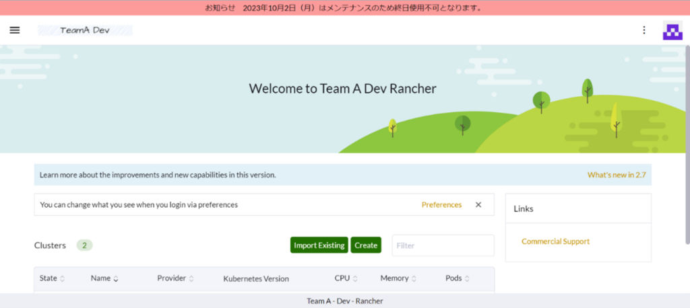The image size is (690, 308).
Task: Click the CPU column sort arrows
Action: 355,278
